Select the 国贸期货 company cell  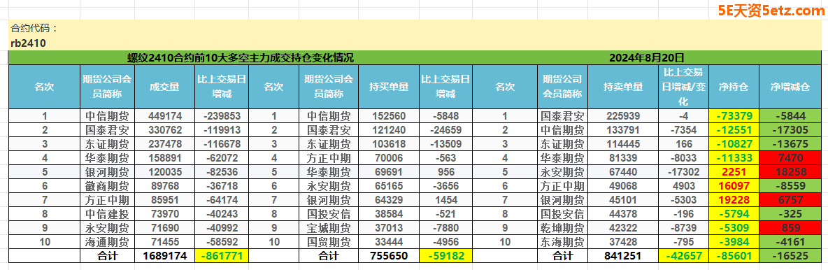click(x=329, y=241)
